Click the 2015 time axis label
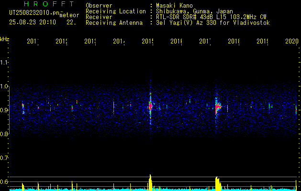Image resolution: width=301 pixels, height=191 pixels. [x=147, y=42]
